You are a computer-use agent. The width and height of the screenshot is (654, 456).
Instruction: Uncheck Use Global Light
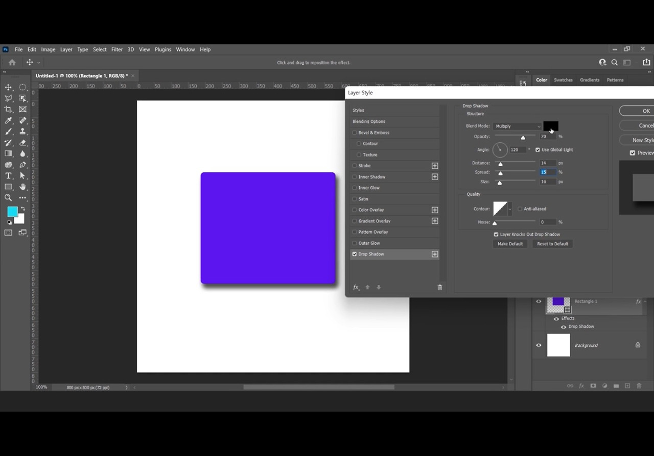tap(538, 150)
